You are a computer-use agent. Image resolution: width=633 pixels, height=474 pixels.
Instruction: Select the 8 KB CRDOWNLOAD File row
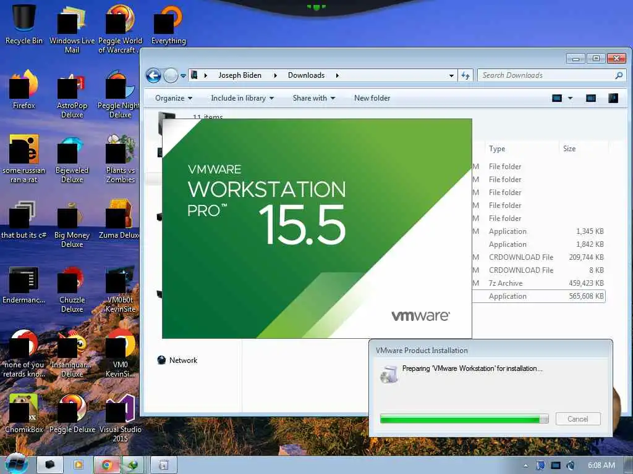tap(538, 270)
